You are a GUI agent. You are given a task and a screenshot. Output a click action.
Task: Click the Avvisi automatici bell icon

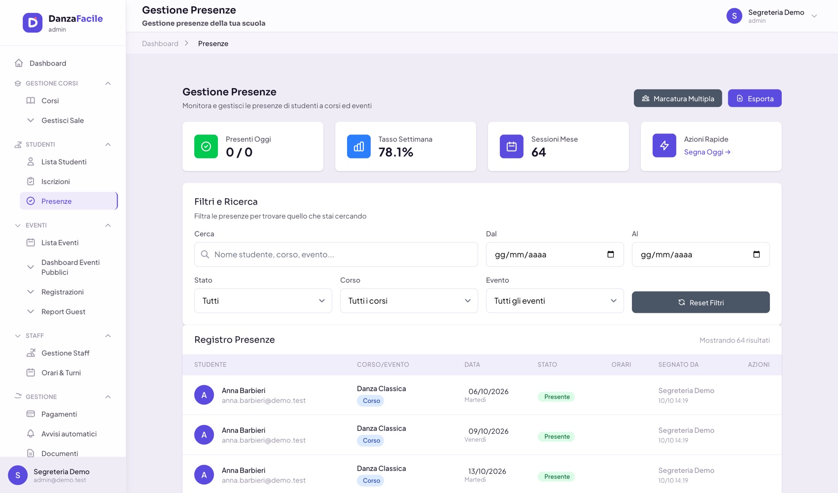point(31,434)
